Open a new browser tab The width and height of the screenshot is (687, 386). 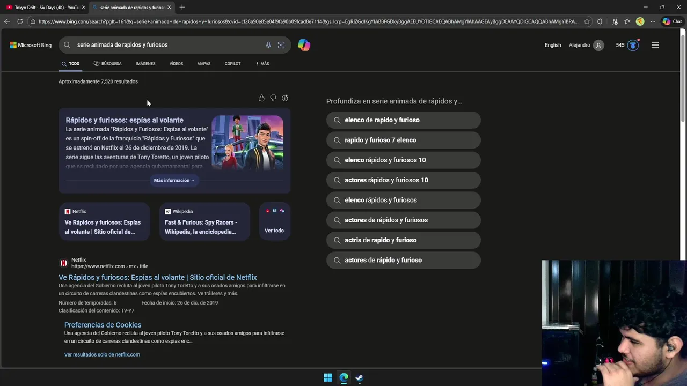coord(182,7)
